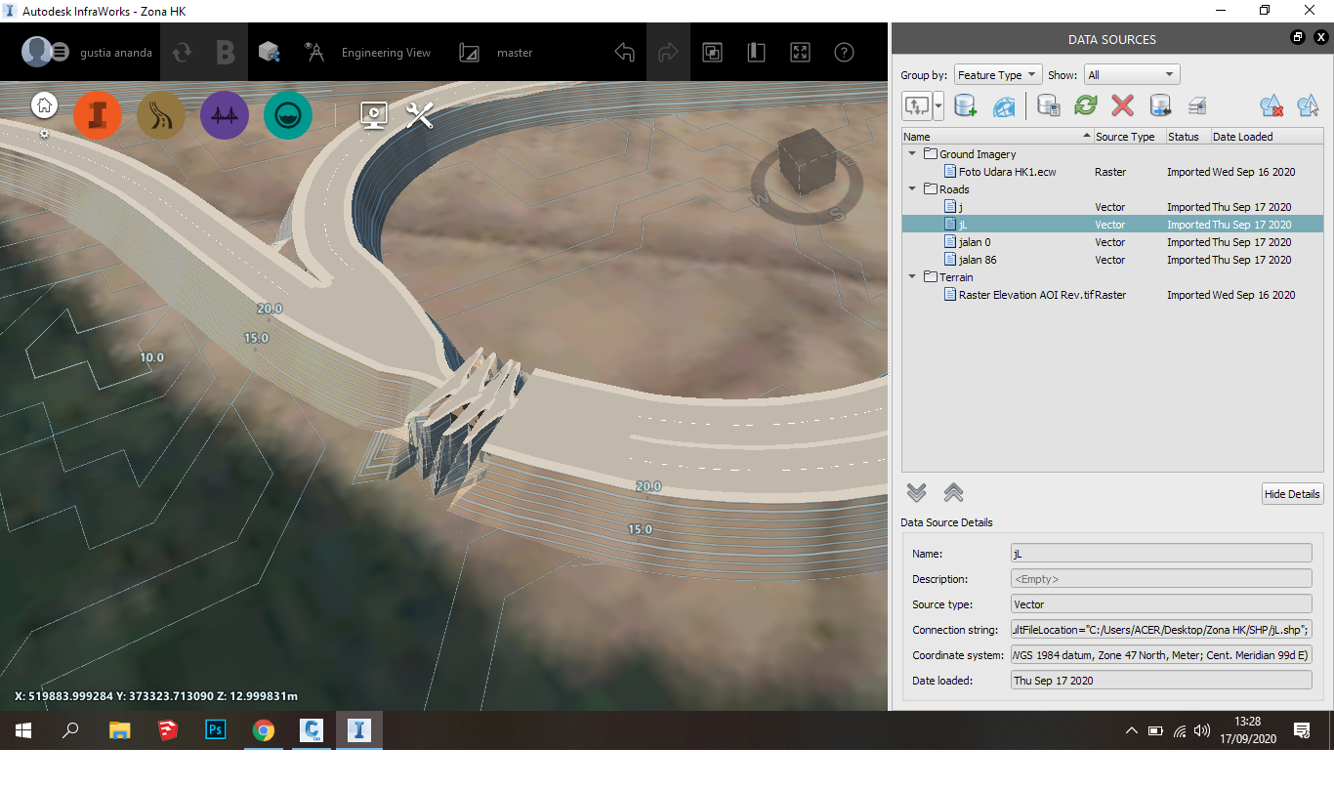Open the road design tools icon
Image resolution: width=1334 pixels, height=789 pixels.
[161, 116]
